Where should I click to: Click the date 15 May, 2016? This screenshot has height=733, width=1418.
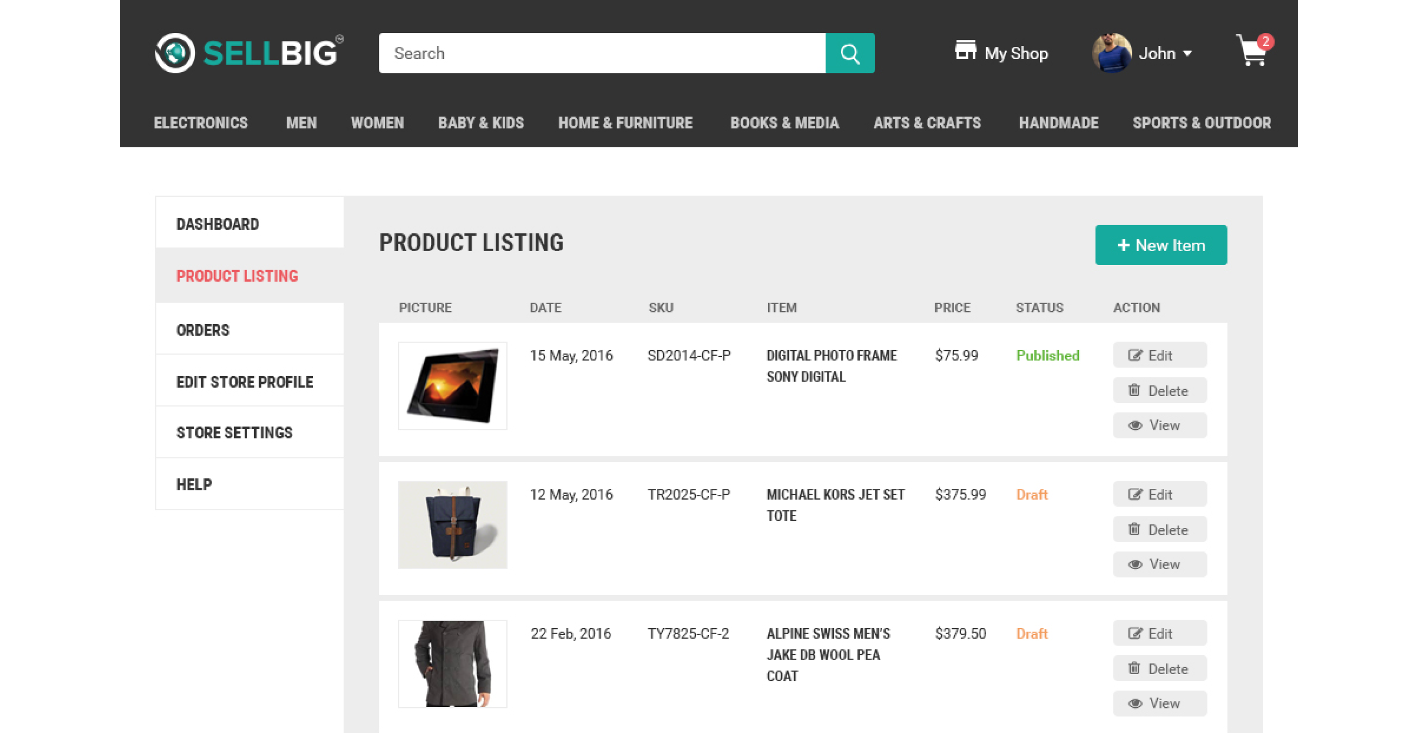(x=571, y=356)
